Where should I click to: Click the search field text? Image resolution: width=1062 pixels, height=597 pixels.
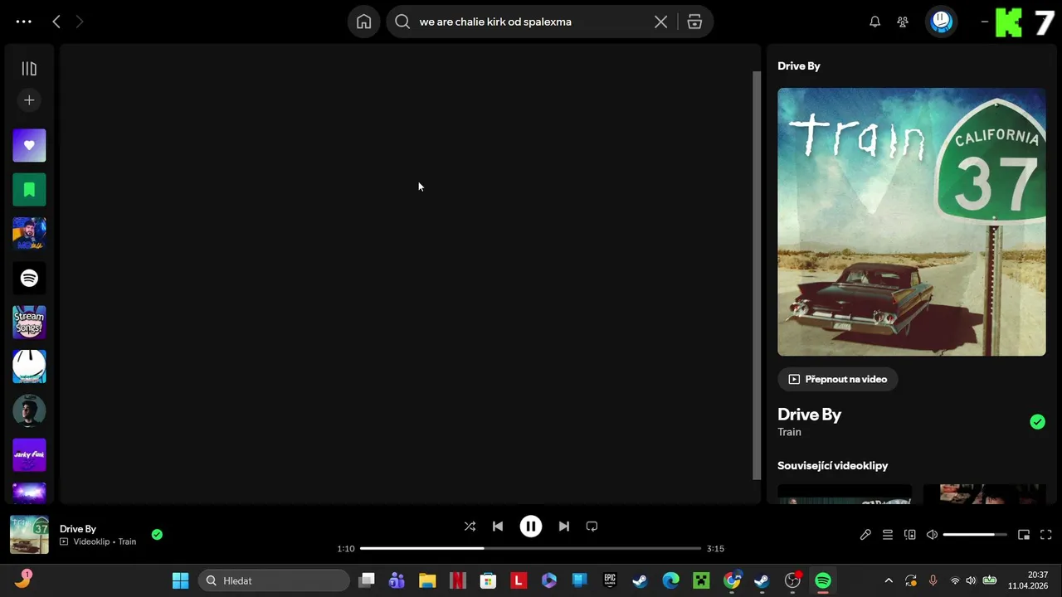495,22
